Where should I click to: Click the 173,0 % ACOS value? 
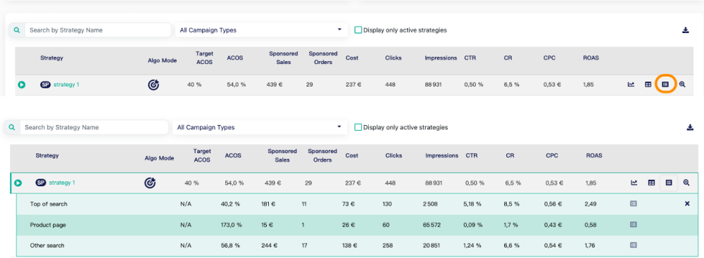(x=232, y=225)
